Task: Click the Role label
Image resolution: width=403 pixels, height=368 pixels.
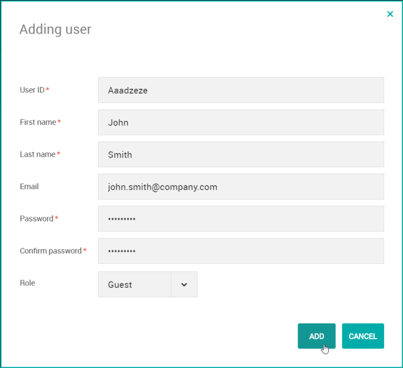Action: tap(28, 283)
